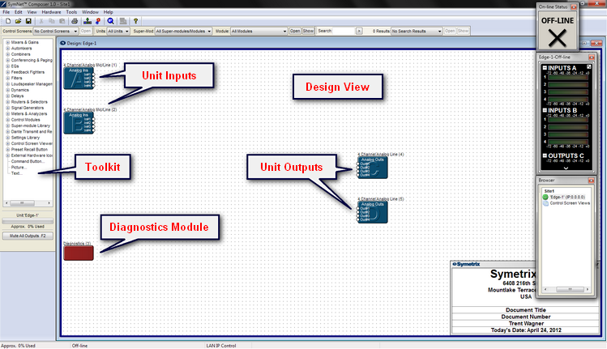Open the Help menu

pos(109,12)
